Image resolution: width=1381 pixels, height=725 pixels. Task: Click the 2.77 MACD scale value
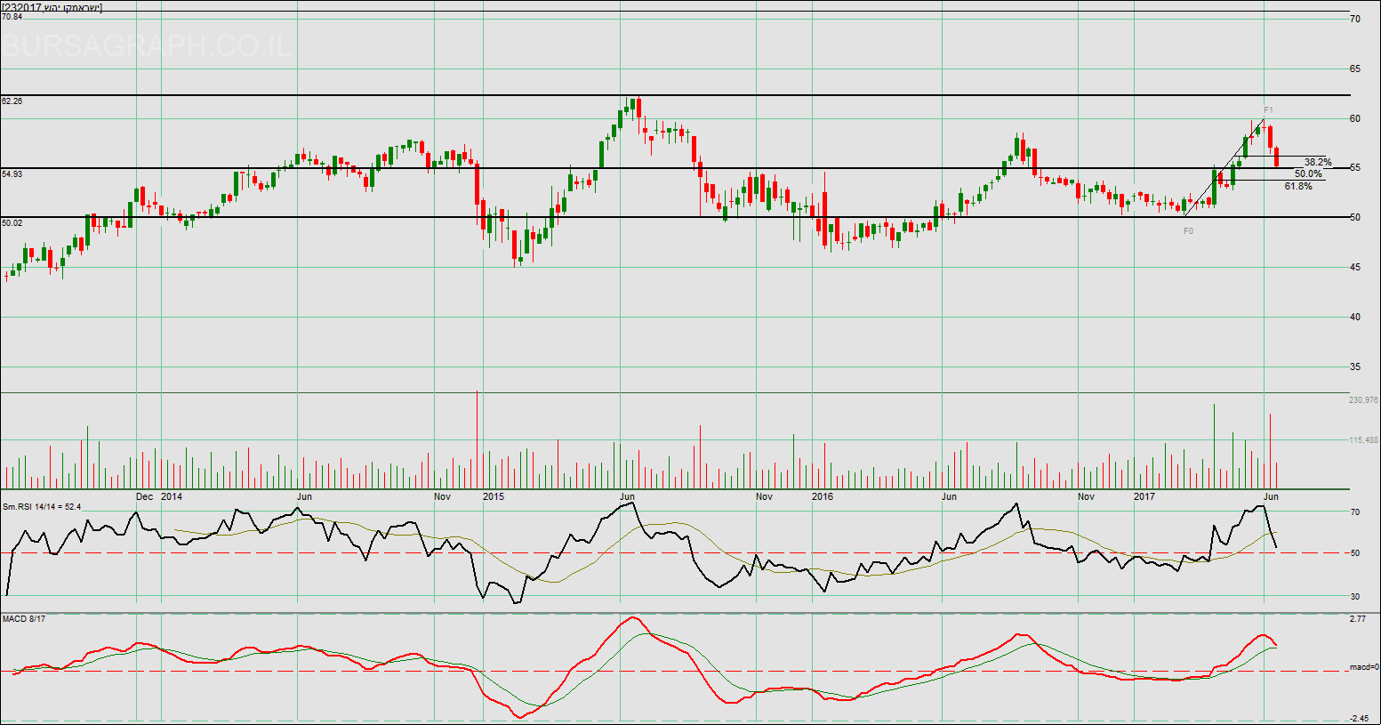1358,618
